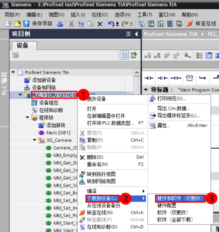Click the copy toolbar icon
The width and height of the screenshot is (219, 232).
81,23
